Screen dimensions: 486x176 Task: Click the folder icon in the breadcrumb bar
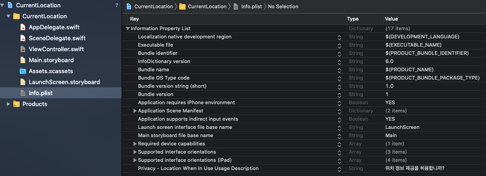pos(182,6)
